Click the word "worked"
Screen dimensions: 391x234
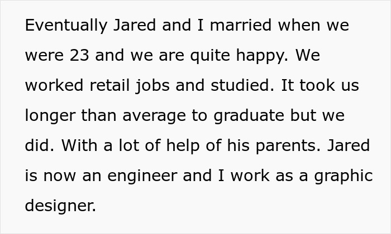click(x=54, y=85)
